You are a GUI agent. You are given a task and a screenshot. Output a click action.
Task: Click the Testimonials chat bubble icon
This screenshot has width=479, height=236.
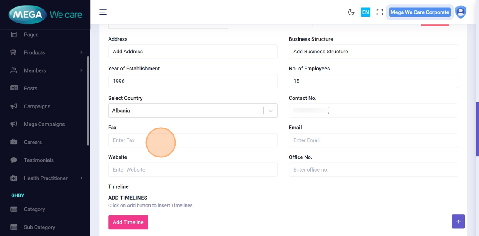pos(14,160)
